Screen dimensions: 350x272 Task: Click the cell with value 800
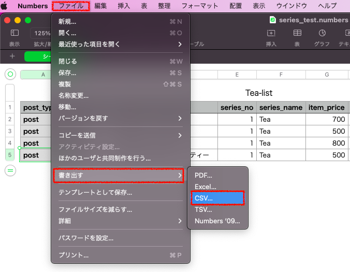coord(327,143)
